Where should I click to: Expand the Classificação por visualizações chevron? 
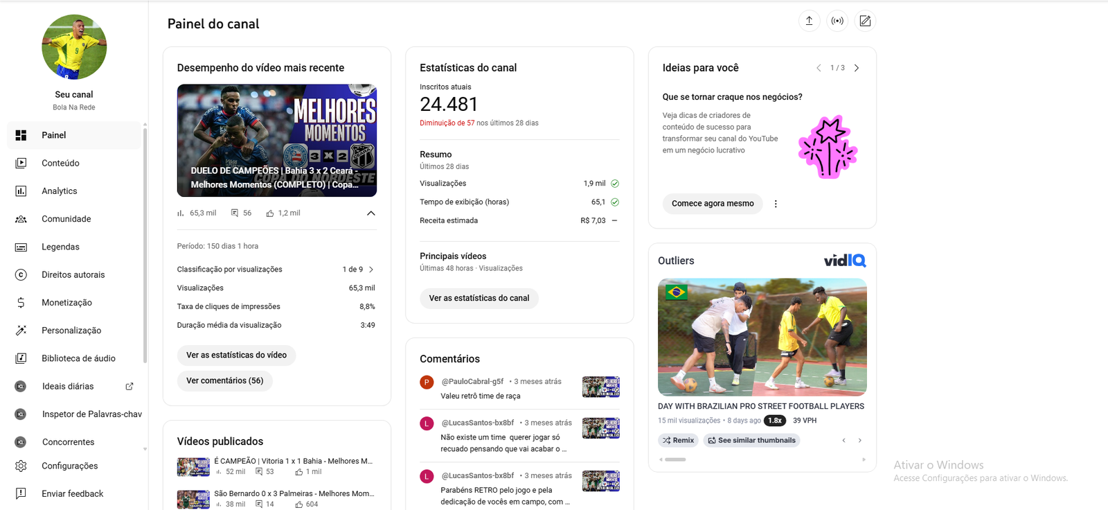click(x=371, y=270)
